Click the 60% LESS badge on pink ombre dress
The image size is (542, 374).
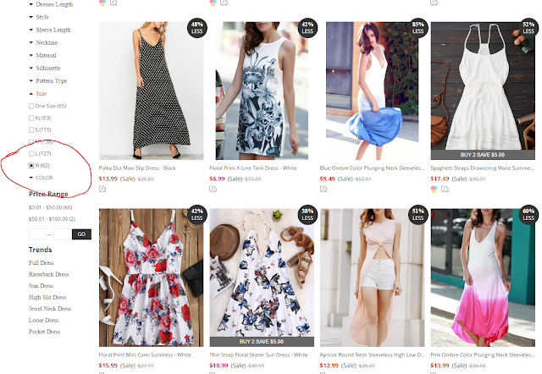528,214
